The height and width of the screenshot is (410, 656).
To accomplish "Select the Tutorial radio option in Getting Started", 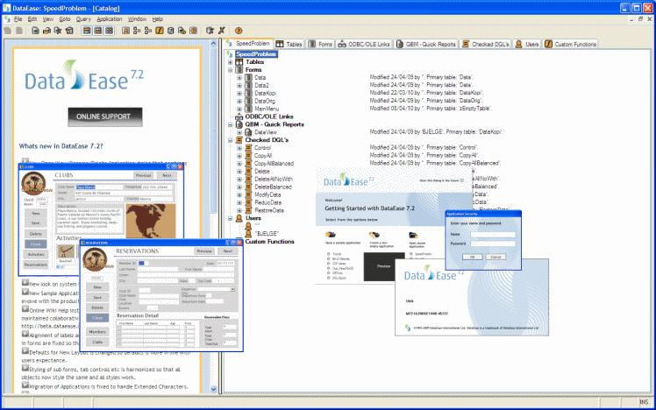I will (x=328, y=254).
